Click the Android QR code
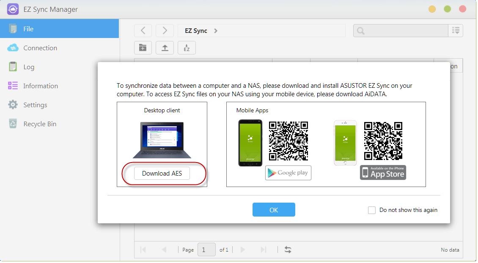Screen dimensions: 478x263 click(288, 141)
